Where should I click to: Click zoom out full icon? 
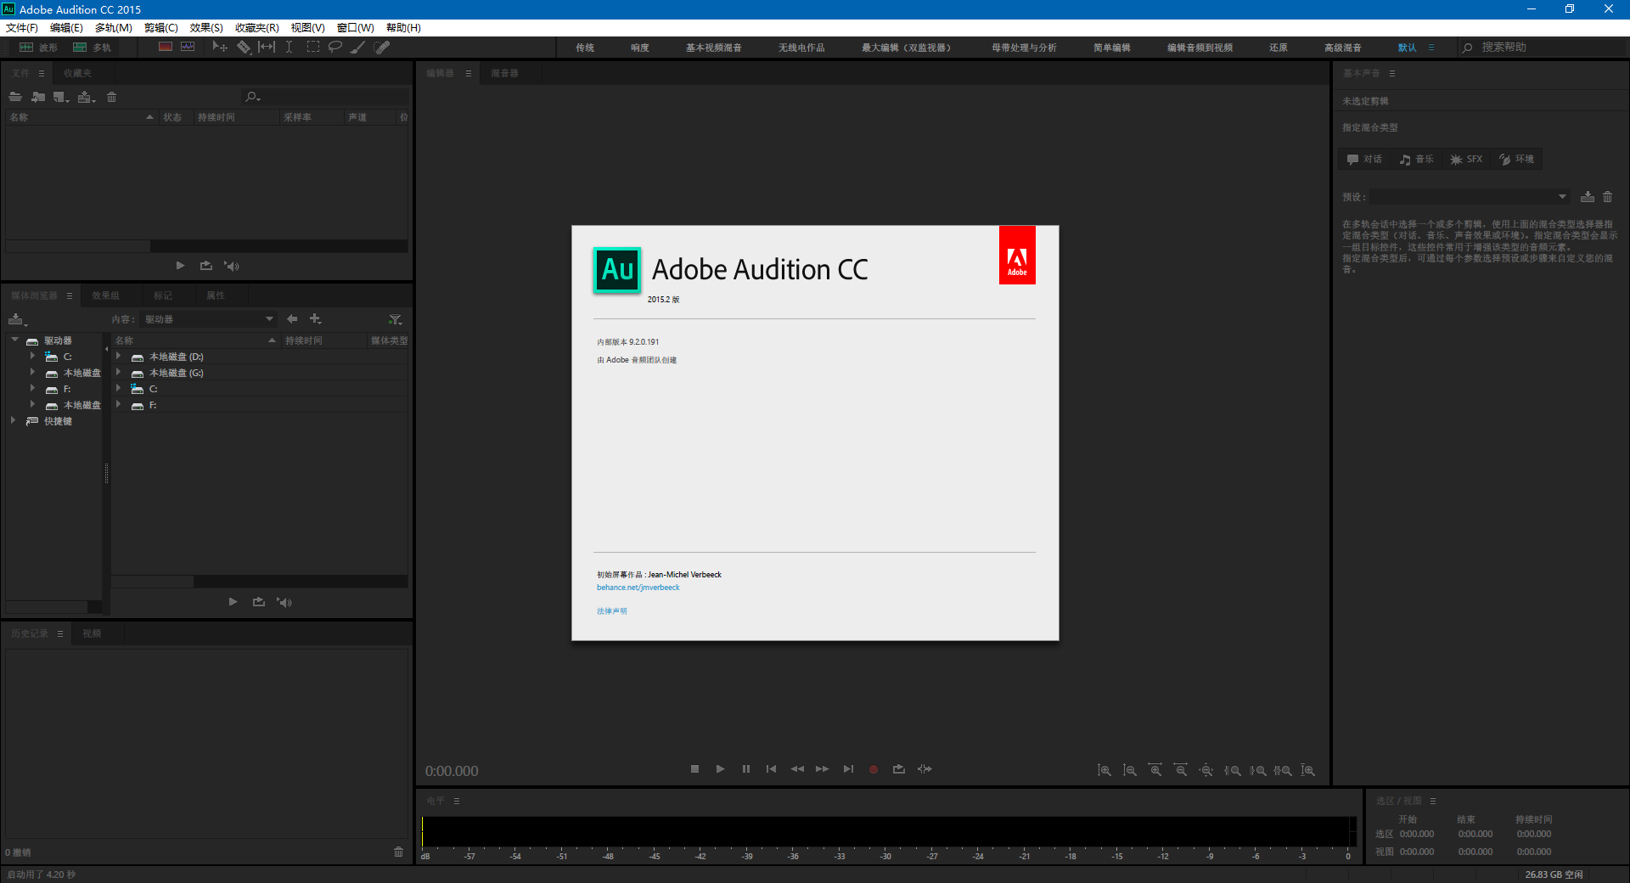[x=1206, y=770]
